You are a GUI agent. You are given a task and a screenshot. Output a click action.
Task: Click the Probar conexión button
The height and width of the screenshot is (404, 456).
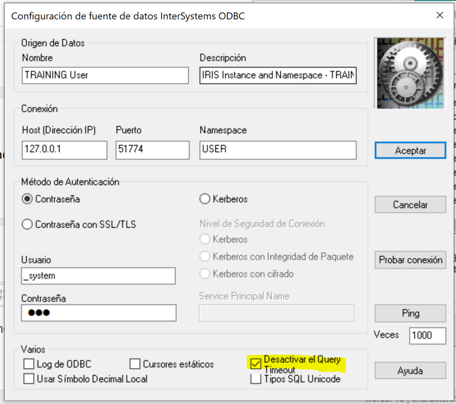point(410,260)
